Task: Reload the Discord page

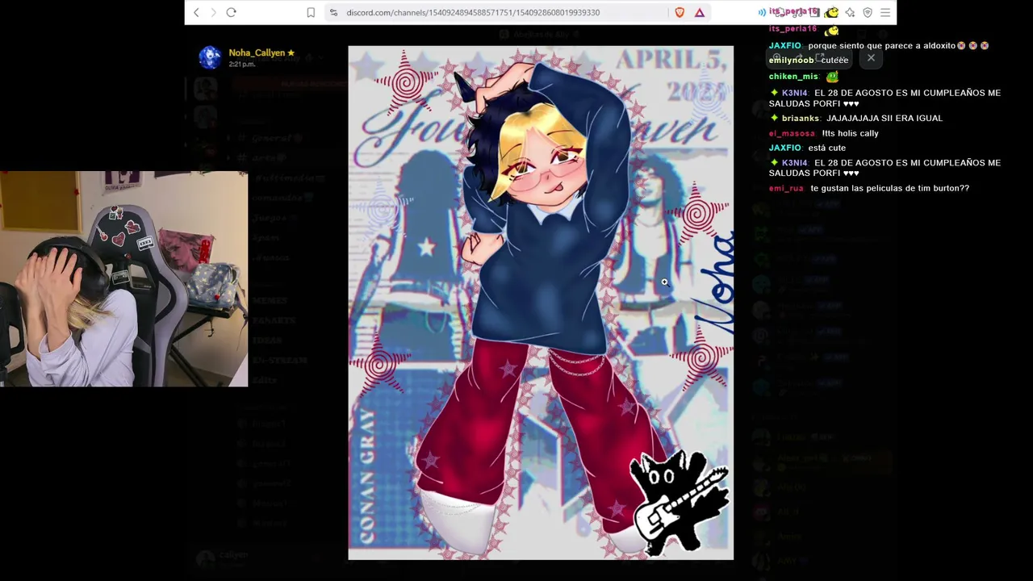Action: [232, 12]
